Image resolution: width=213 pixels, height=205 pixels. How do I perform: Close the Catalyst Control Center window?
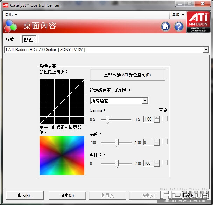coord(203,4)
